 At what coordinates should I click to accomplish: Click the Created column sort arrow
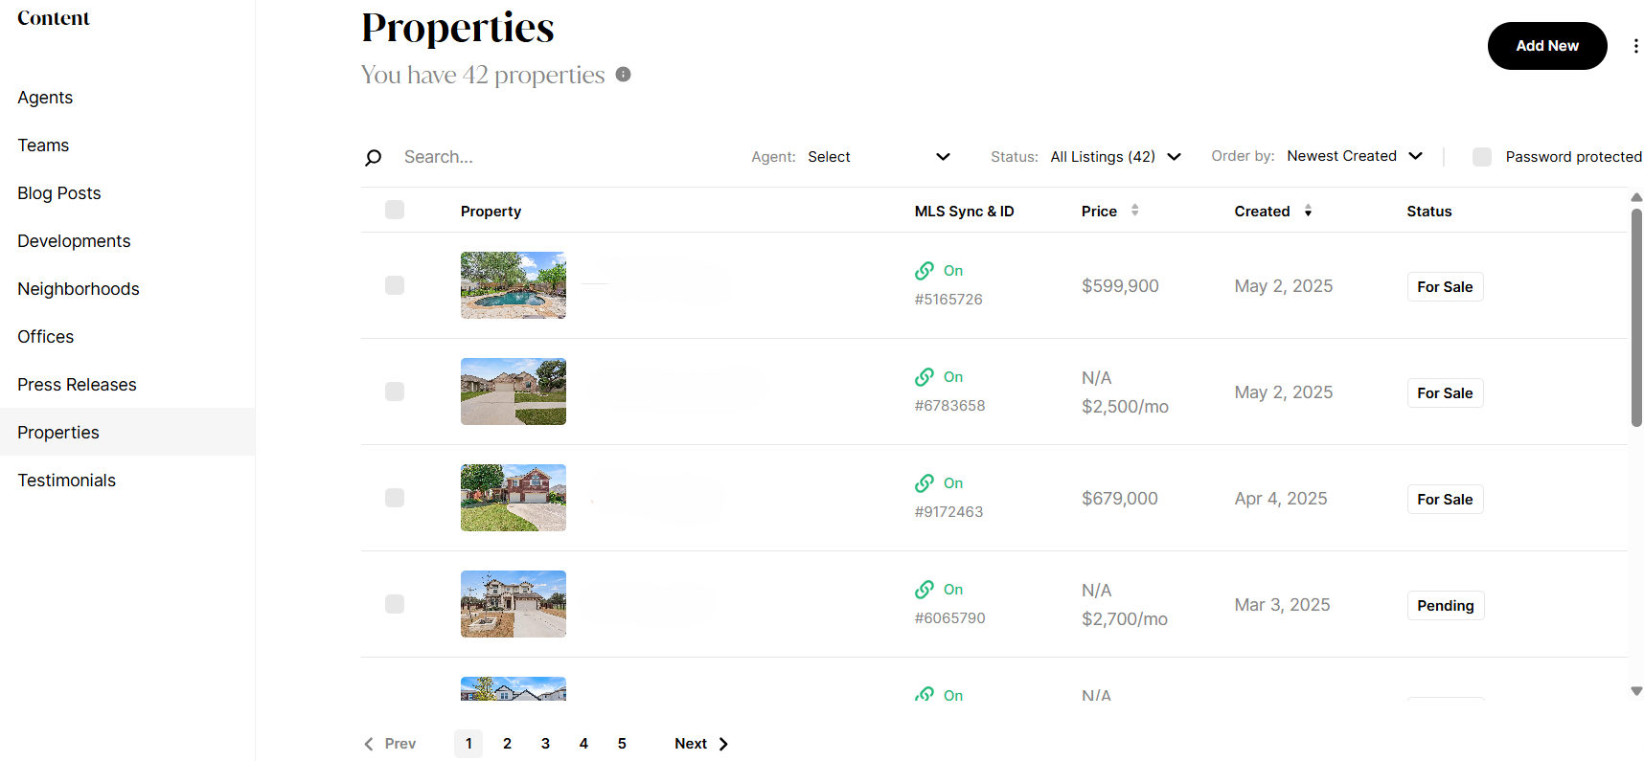point(1308,211)
